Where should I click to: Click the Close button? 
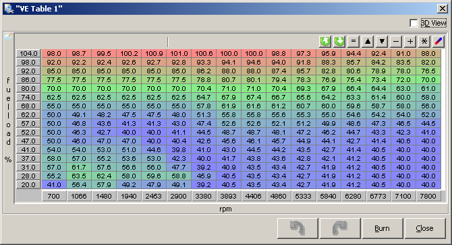coord(425,228)
